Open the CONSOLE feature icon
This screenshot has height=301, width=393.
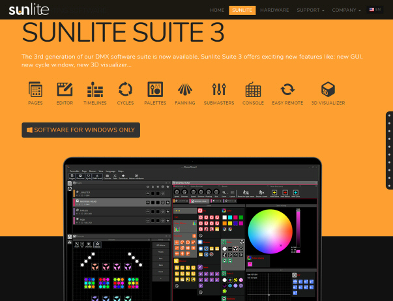253,93
